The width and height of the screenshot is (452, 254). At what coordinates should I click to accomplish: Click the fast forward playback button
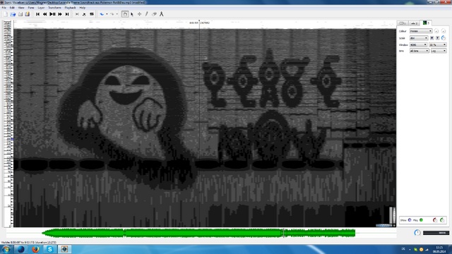(59, 14)
